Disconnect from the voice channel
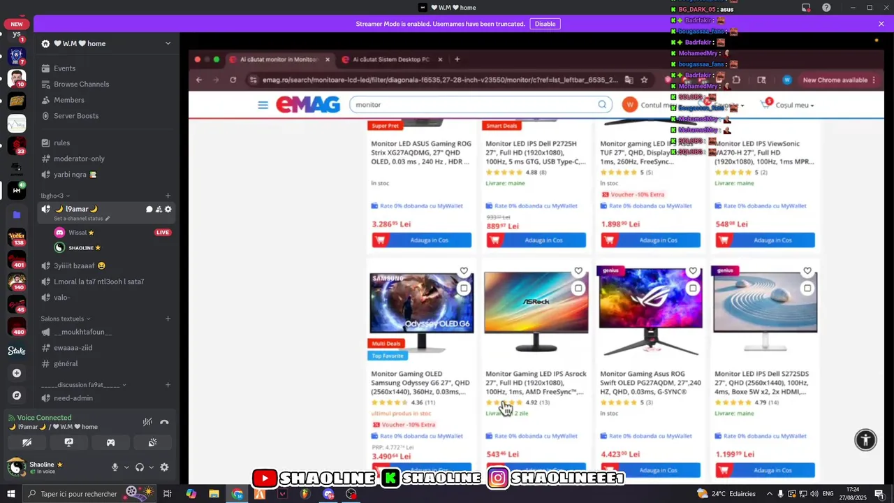The height and width of the screenshot is (503, 894). click(164, 422)
